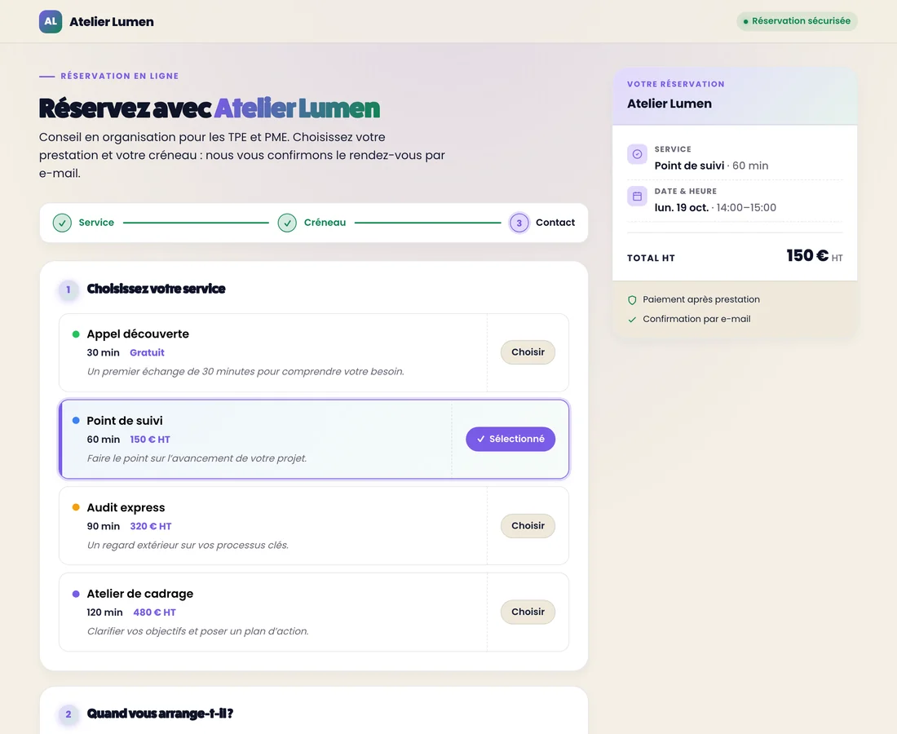Click the Sélectionné button for Point de suivi
The width and height of the screenshot is (897, 734).
pos(510,439)
